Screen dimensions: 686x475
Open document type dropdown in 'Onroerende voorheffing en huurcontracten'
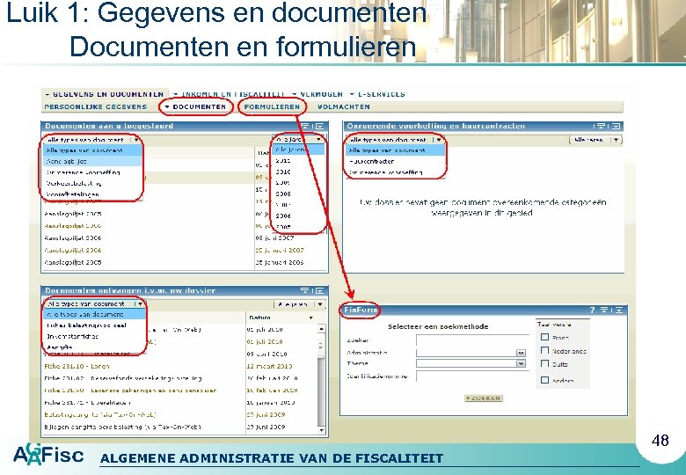395,140
